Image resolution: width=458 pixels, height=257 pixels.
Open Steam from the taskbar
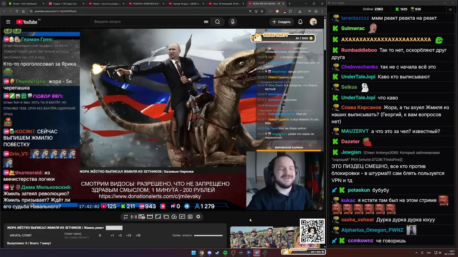click(x=217, y=253)
